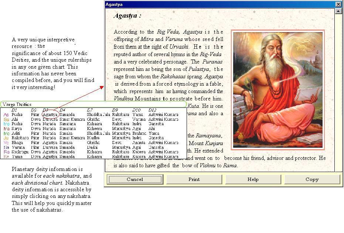Select the D1 column header
This screenshot has height=233, width=344.
pos(14,110)
